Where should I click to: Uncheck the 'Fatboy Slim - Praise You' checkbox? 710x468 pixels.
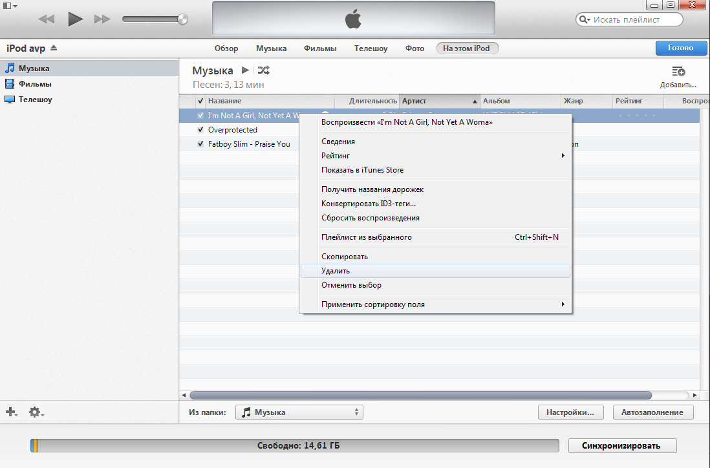200,144
